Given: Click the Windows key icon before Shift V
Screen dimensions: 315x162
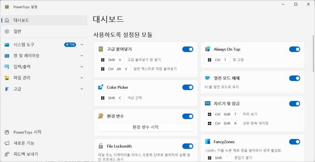Looking at the screenshot, I should click(103, 60).
